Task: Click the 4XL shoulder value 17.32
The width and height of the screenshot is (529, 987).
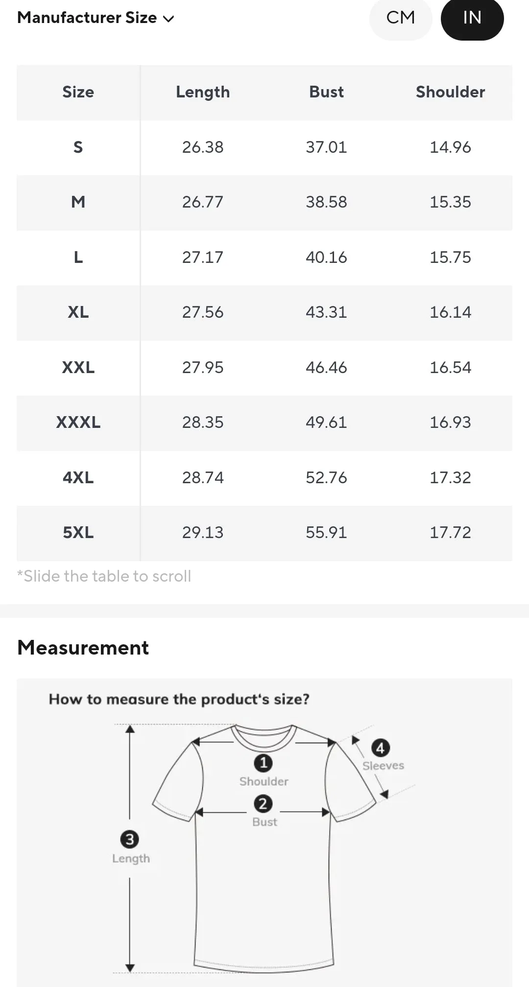Action: coord(451,478)
